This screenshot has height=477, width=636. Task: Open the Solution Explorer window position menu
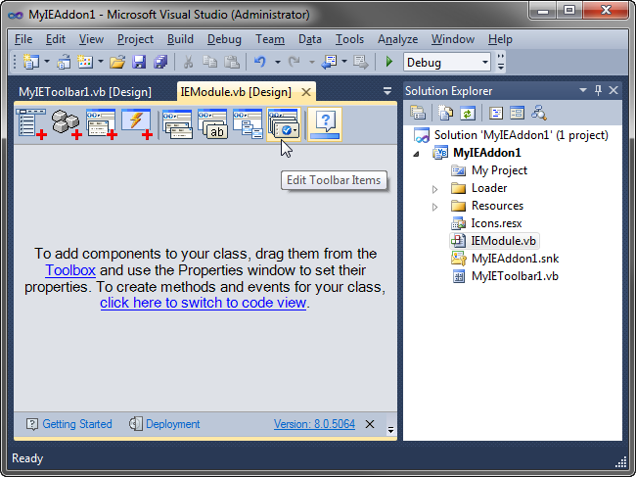pos(583,90)
